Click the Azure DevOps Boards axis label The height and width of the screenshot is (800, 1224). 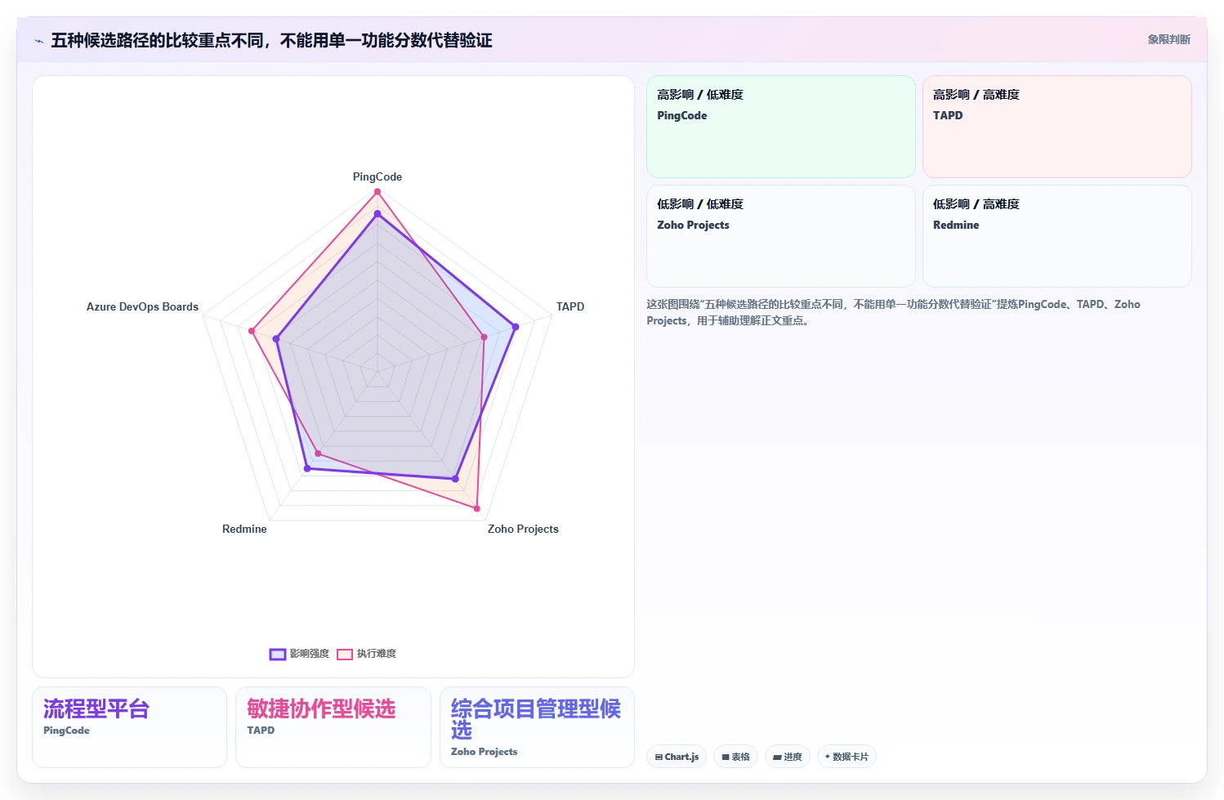(x=142, y=306)
